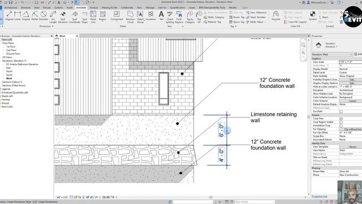The image size is (362, 204).
Task: Edit Graphic Display Options
Action: point(352,83)
